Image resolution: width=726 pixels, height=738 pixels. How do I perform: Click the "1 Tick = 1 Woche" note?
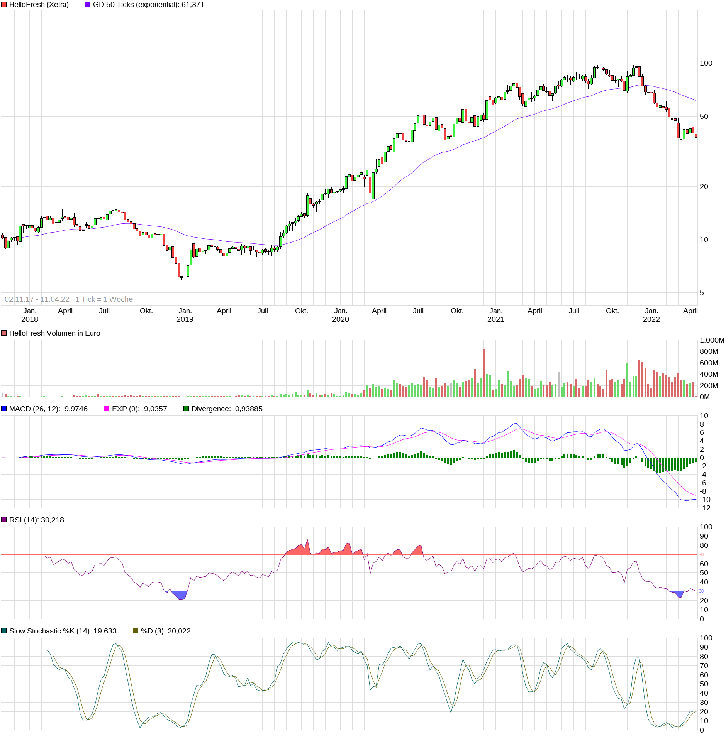(104, 299)
